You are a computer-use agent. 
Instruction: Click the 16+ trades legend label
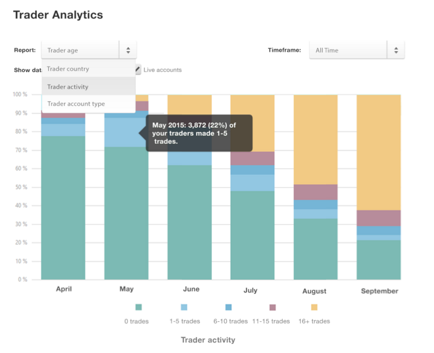coord(314,321)
